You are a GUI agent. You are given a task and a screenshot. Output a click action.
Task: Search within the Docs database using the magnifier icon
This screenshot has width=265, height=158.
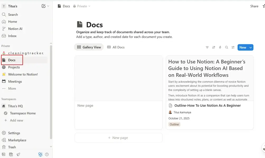coord(226,47)
